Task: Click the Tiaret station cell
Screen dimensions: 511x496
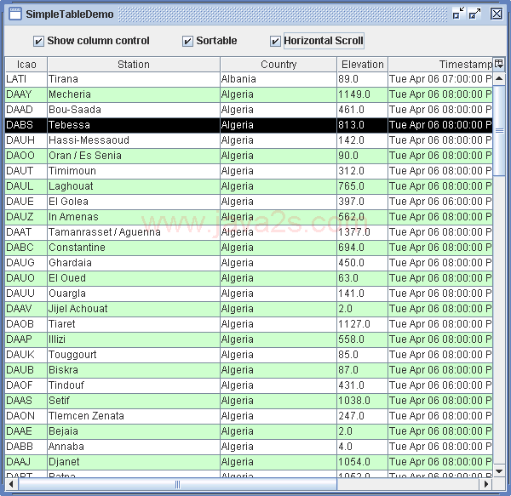Action: pos(134,324)
